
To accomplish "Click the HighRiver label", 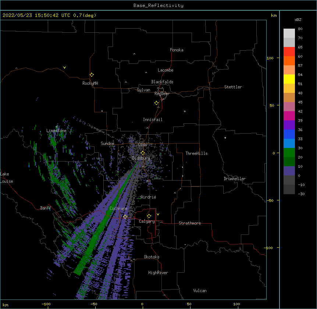I will 158,273.
